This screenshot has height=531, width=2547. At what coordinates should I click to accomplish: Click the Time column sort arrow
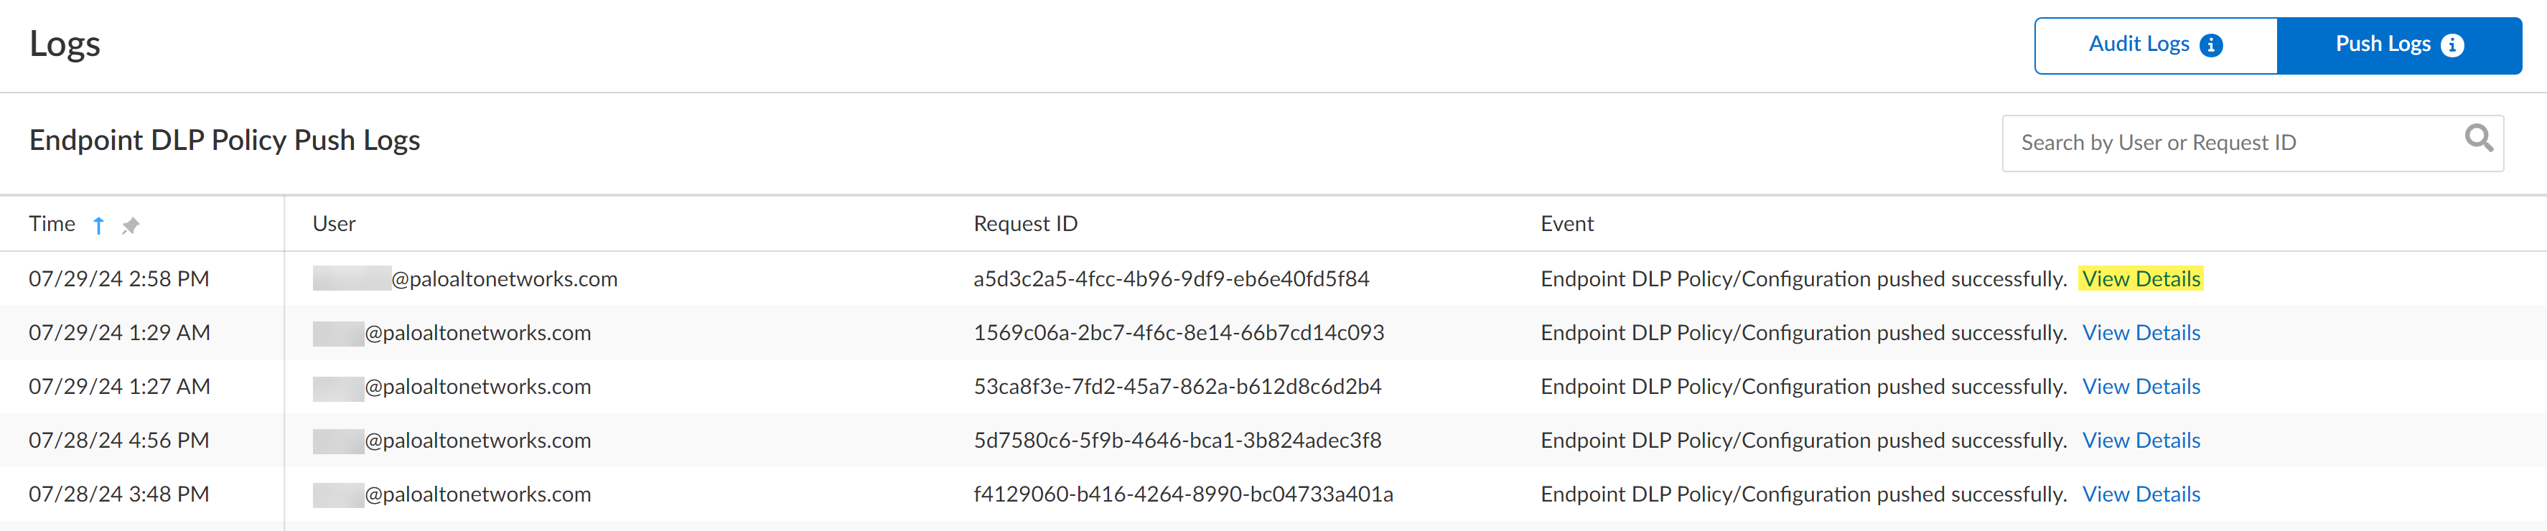point(98,225)
